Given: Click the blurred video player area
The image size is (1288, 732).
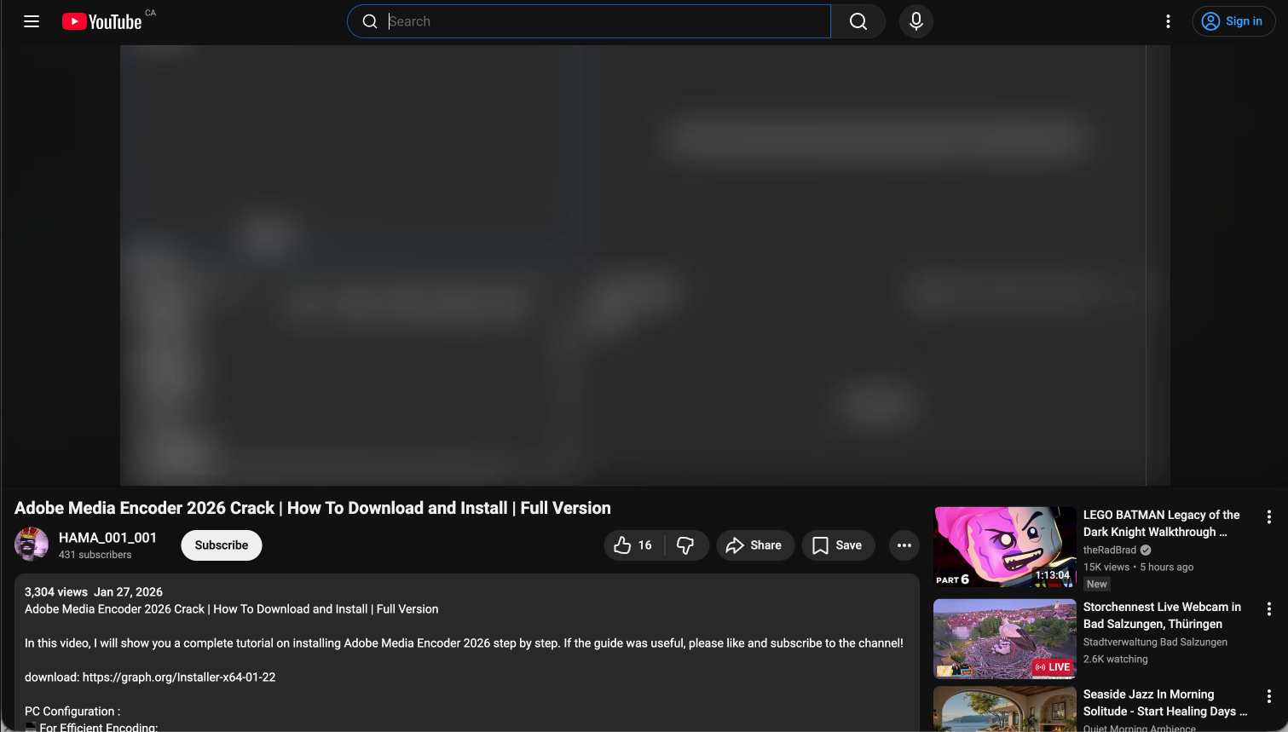Looking at the screenshot, I should click(645, 265).
